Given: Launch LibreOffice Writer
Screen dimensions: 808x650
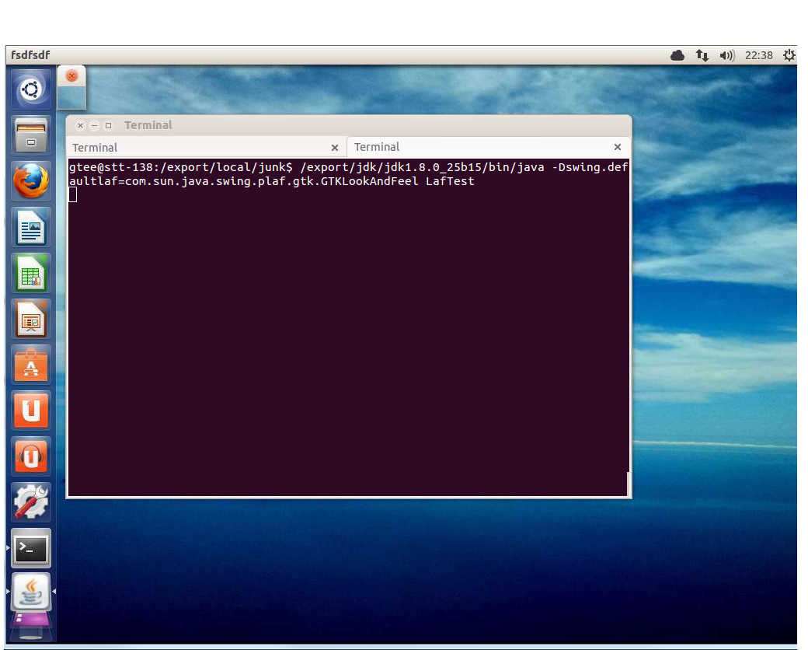Looking at the screenshot, I should (31, 228).
